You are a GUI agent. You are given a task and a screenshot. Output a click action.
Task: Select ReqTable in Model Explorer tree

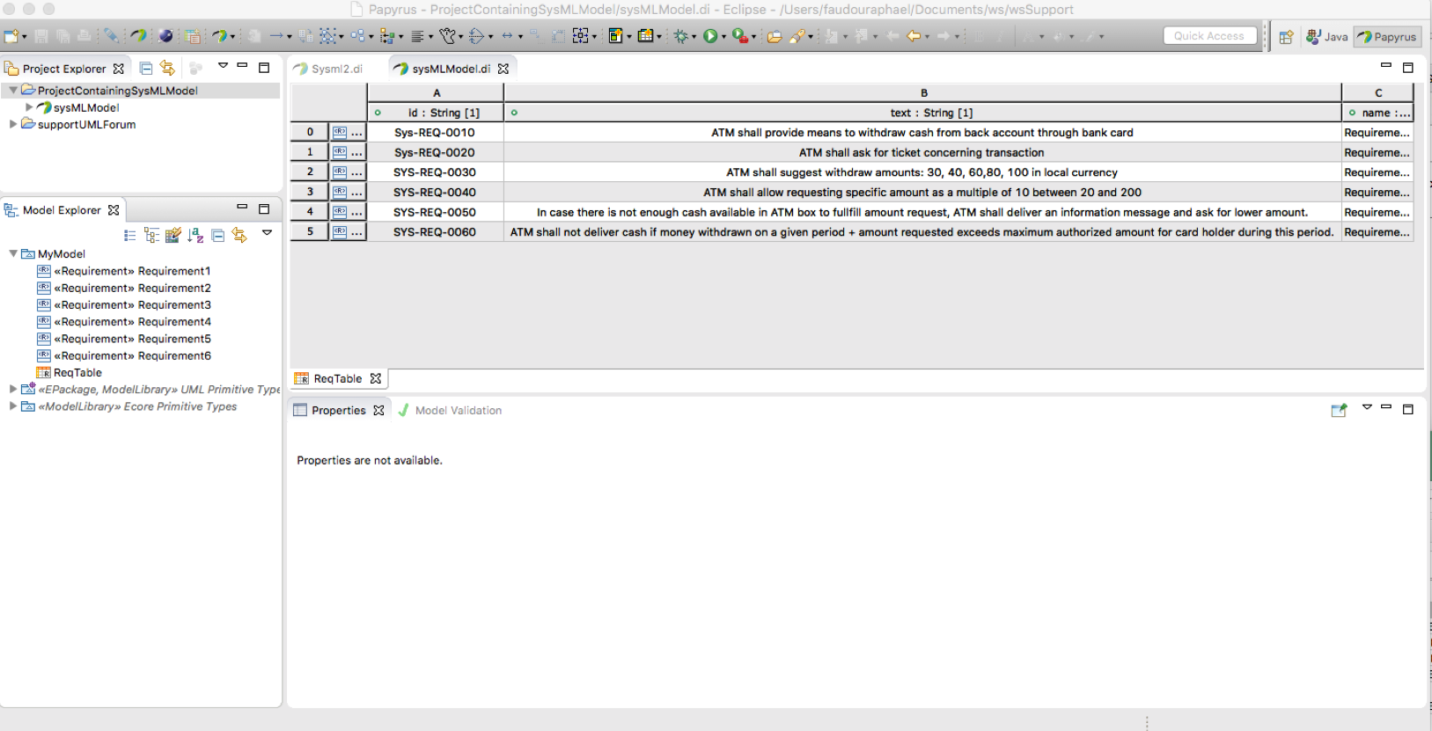pyautogui.click(x=70, y=372)
